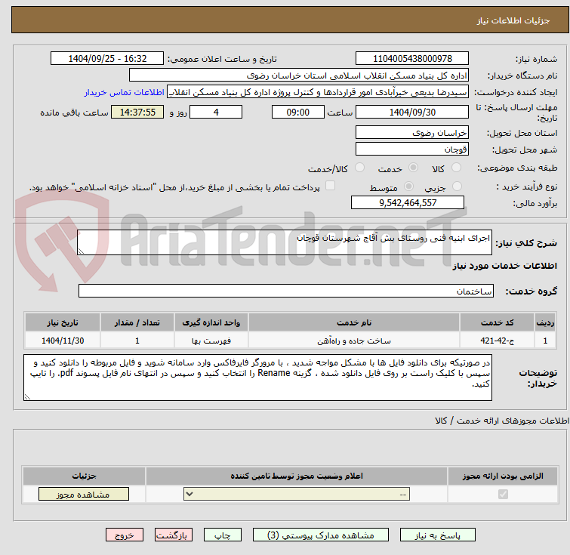Click the تعداد / مقدار column header
The width and height of the screenshot is (570, 555).
click(x=137, y=322)
